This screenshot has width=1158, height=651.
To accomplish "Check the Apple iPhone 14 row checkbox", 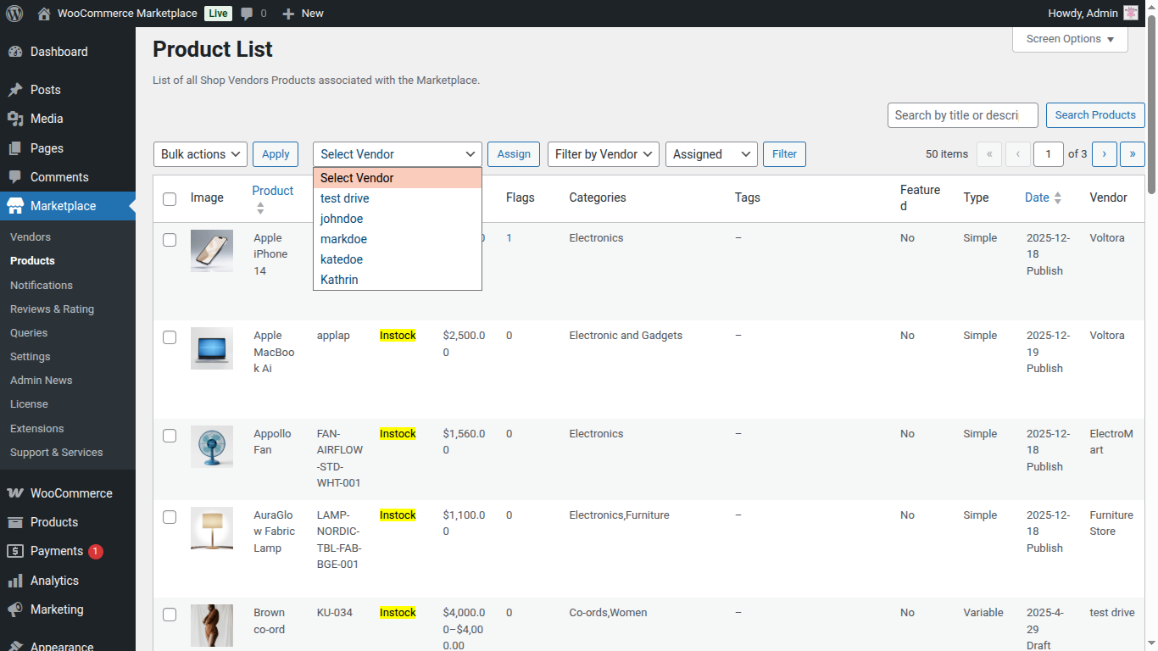I will tap(170, 240).
